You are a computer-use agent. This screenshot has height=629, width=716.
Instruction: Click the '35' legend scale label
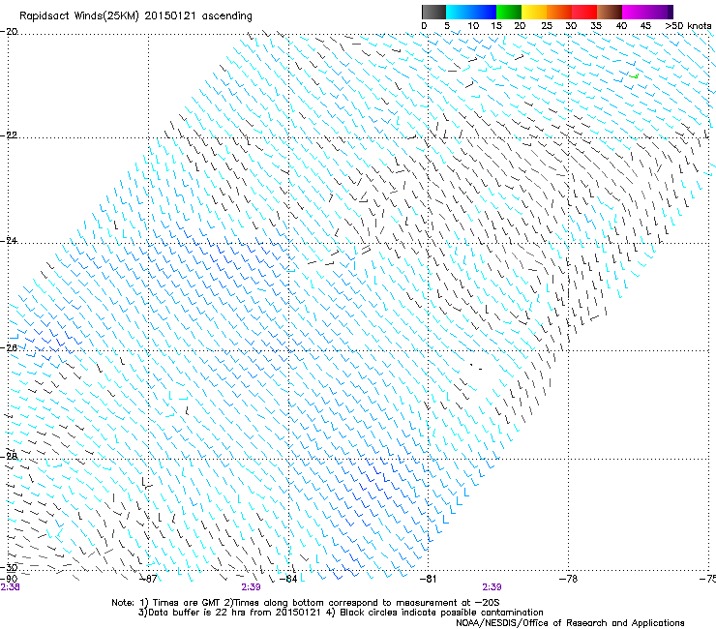(596, 26)
